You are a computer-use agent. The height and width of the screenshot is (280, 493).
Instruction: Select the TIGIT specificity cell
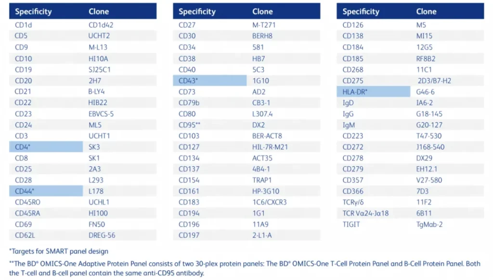[x=351, y=224]
